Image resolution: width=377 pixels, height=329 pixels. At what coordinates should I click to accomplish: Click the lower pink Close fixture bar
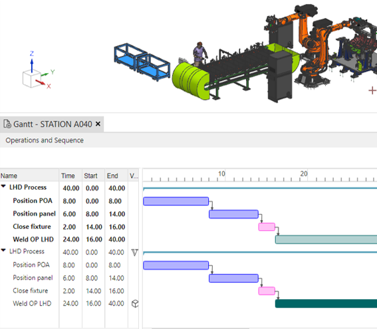(267, 291)
